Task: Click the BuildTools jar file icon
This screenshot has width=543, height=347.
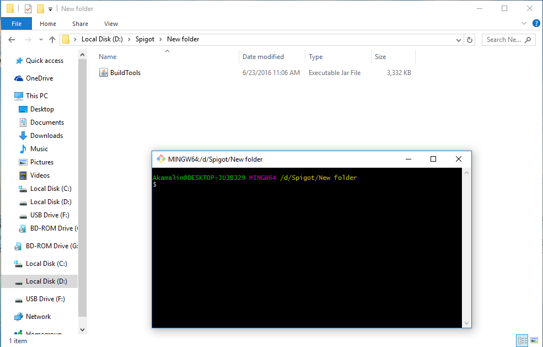Action: pos(104,72)
